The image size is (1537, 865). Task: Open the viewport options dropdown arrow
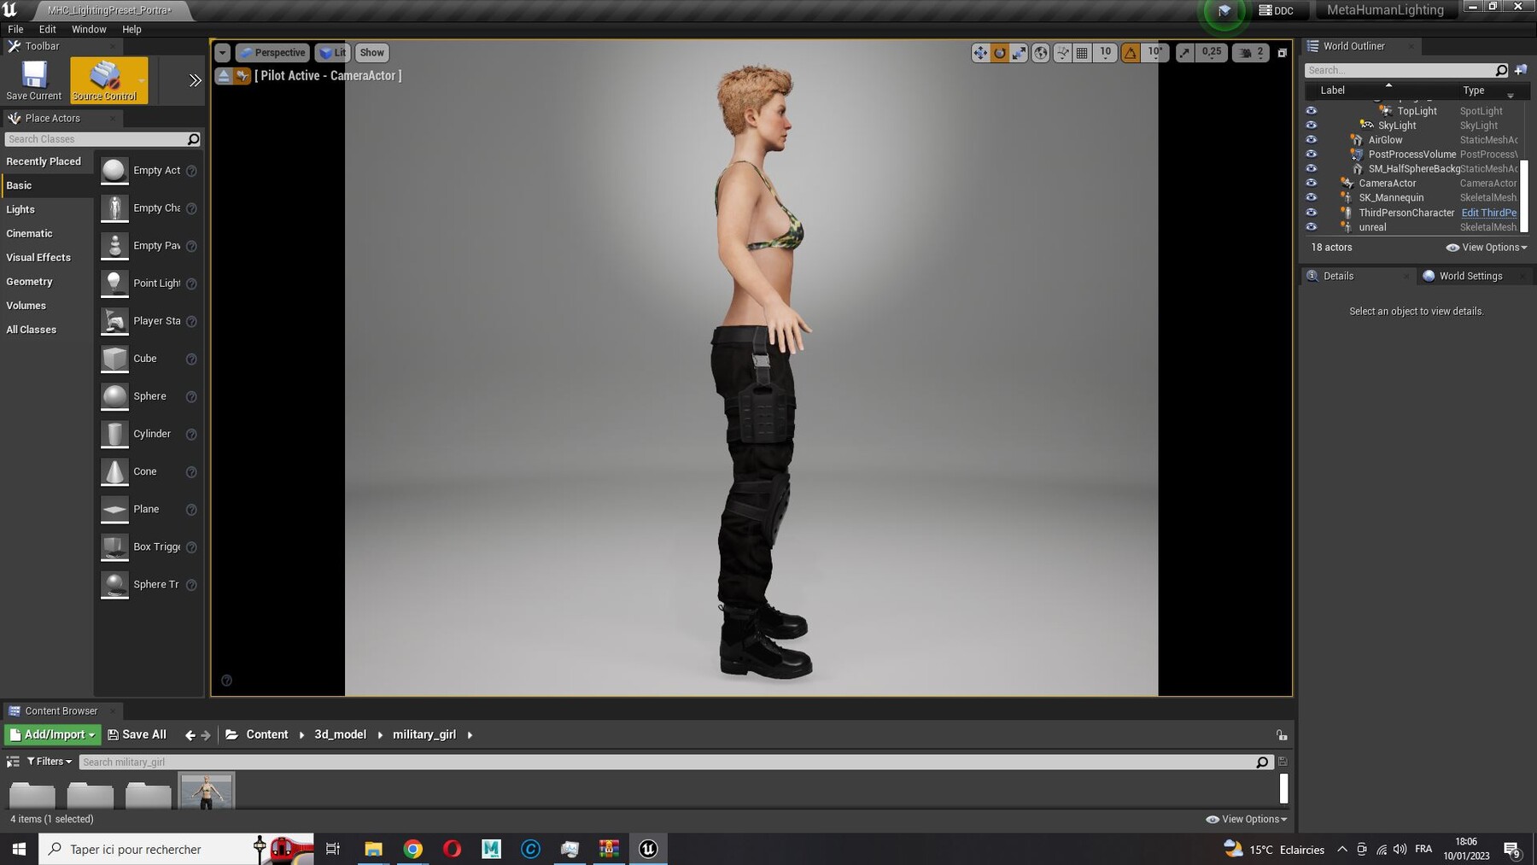[x=222, y=53]
